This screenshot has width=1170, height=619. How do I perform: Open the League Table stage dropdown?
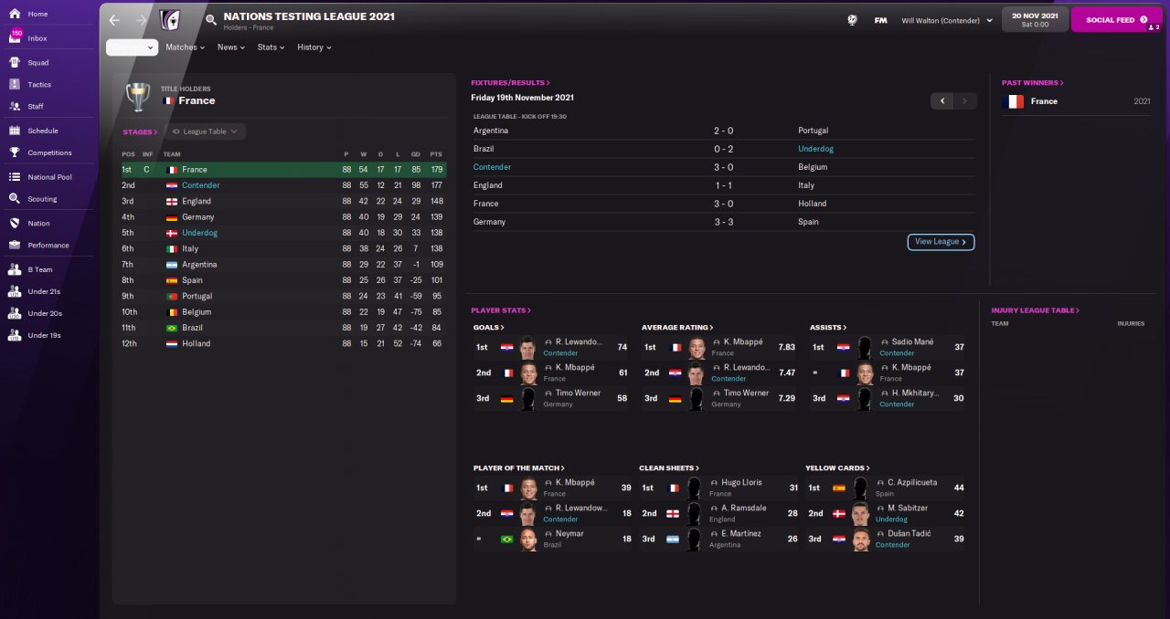click(205, 131)
